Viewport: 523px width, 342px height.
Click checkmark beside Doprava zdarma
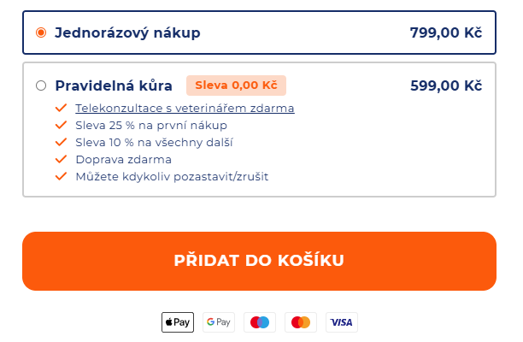(x=61, y=160)
